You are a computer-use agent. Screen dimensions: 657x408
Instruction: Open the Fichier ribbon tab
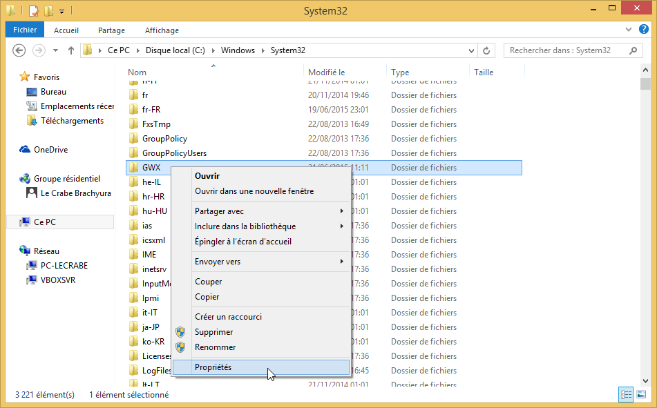[x=25, y=30]
